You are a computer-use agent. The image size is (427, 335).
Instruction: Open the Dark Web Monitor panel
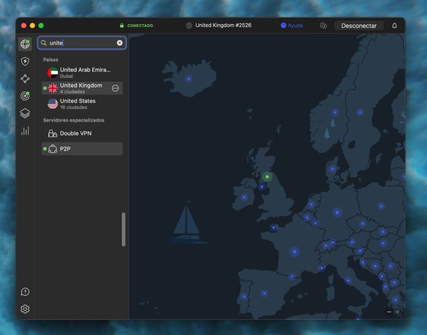pos(25,96)
